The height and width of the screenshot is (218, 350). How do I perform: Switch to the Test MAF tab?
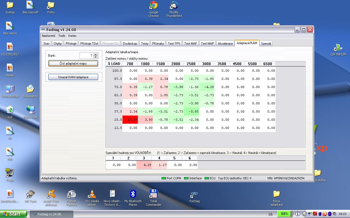click(191, 44)
